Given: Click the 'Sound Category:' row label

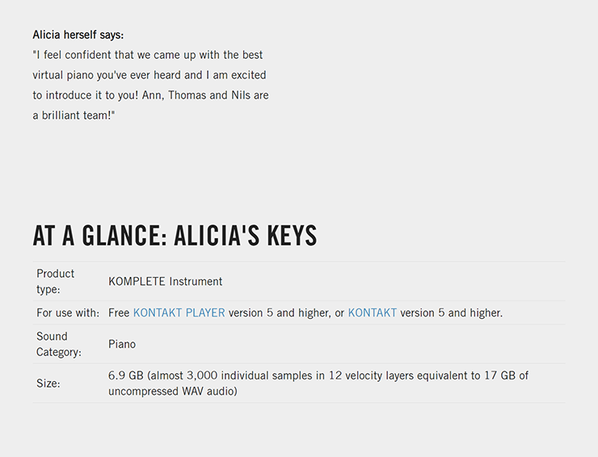Looking at the screenshot, I should 59,344.
